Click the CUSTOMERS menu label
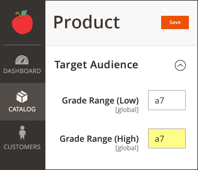 tap(22, 147)
